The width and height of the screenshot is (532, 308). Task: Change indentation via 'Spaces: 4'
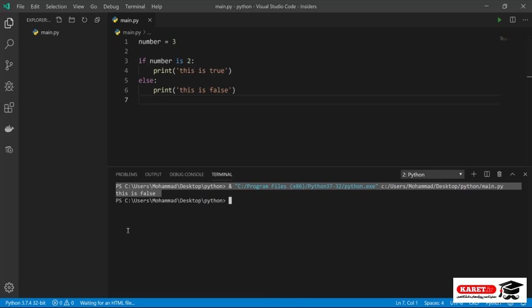point(434,303)
